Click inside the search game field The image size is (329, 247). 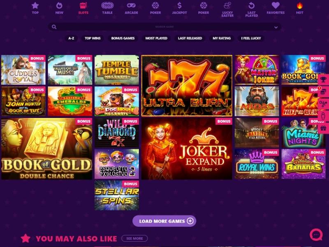click(164, 27)
